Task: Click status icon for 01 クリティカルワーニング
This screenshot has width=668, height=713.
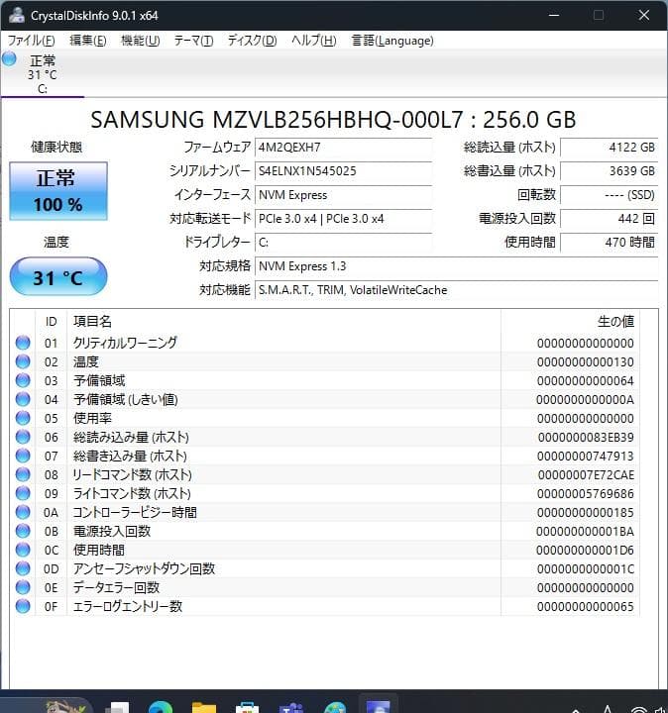Action: (x=23, y=343)
